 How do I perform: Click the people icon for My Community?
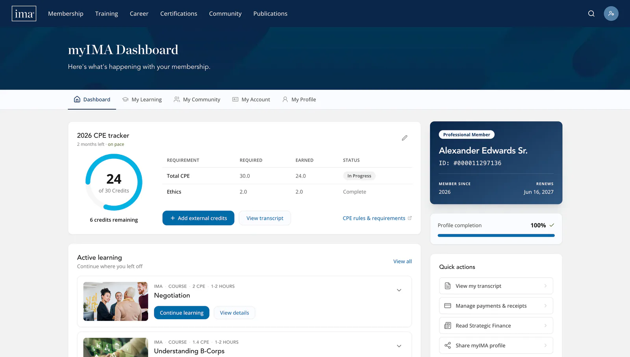point(177,99)
